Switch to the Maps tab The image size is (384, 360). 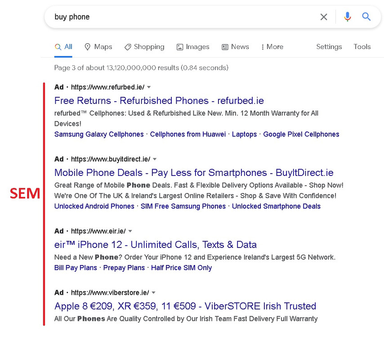pyautogui.click(x=98, y=47)
